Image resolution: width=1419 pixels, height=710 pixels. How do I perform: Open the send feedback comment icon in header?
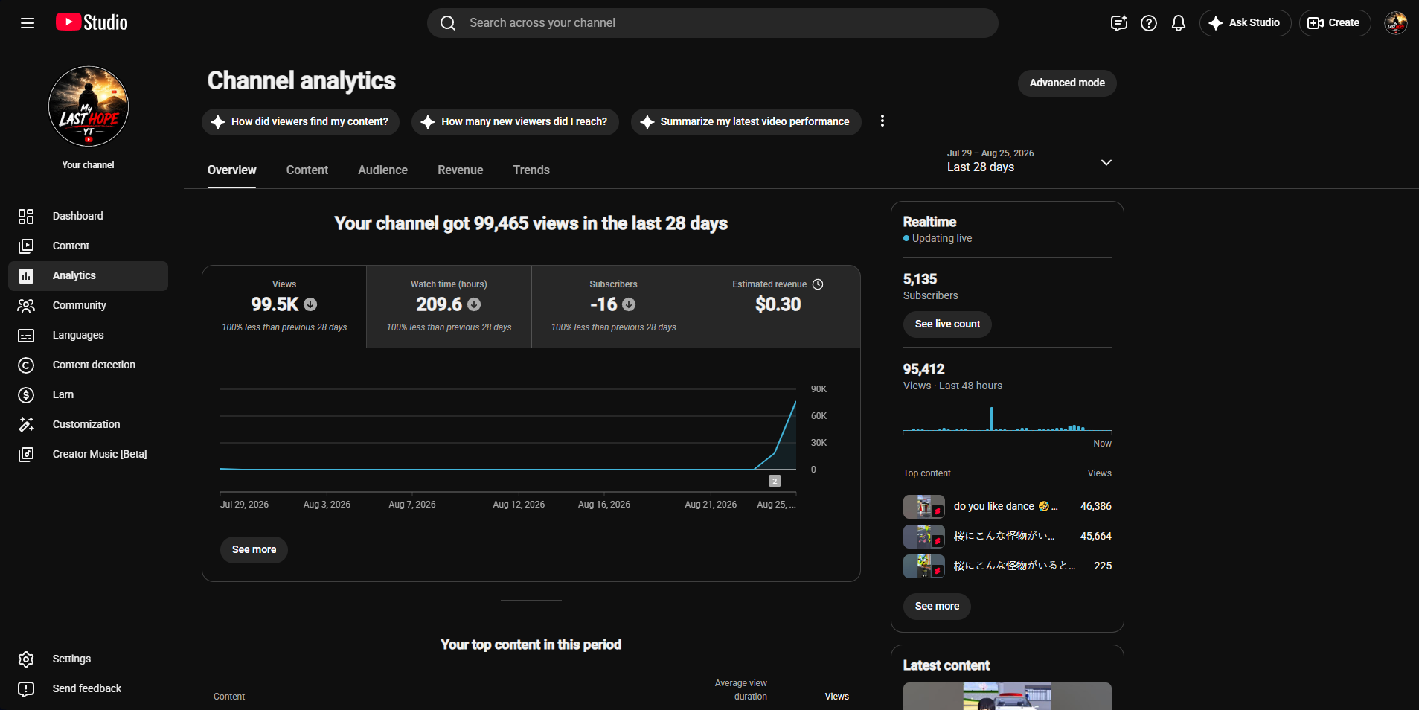pos(1119,23)
